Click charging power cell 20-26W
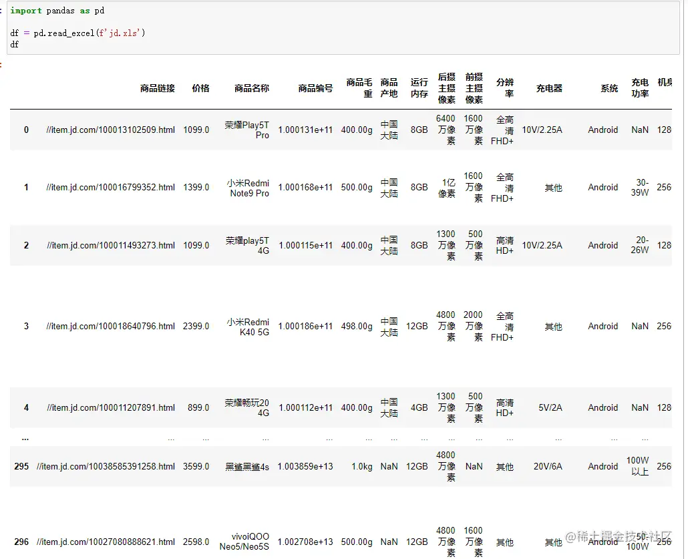This screenshot has width=688, height=559. [x=640, y=245]
